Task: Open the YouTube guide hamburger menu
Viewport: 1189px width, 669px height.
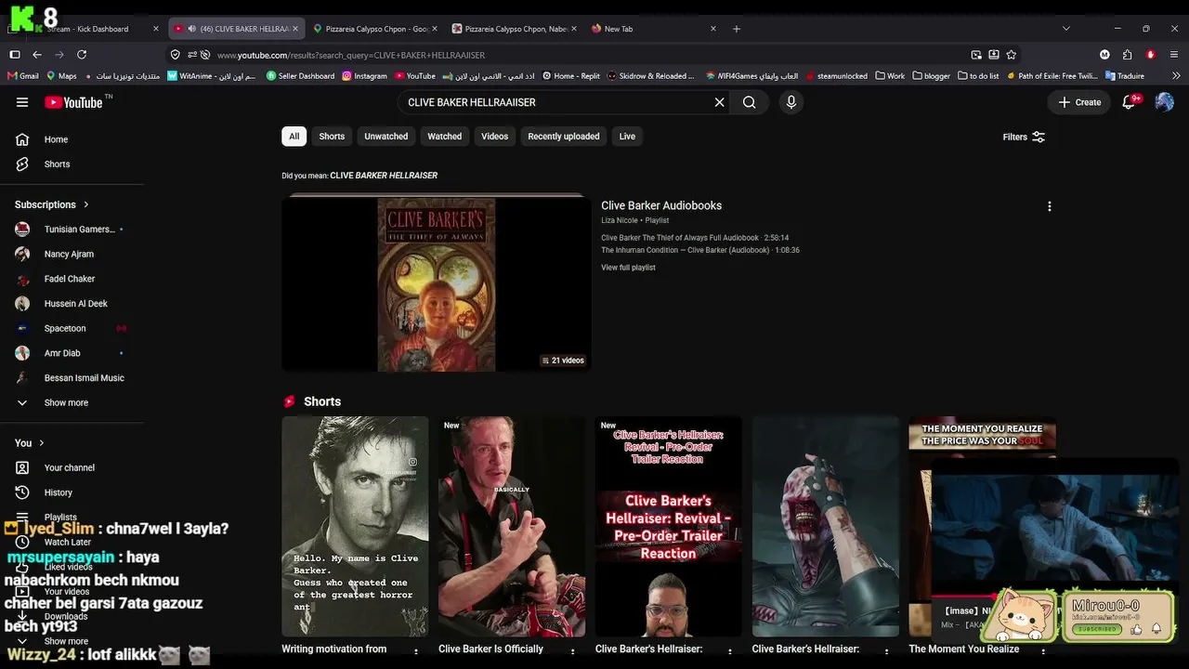Action: click(22, 102)
